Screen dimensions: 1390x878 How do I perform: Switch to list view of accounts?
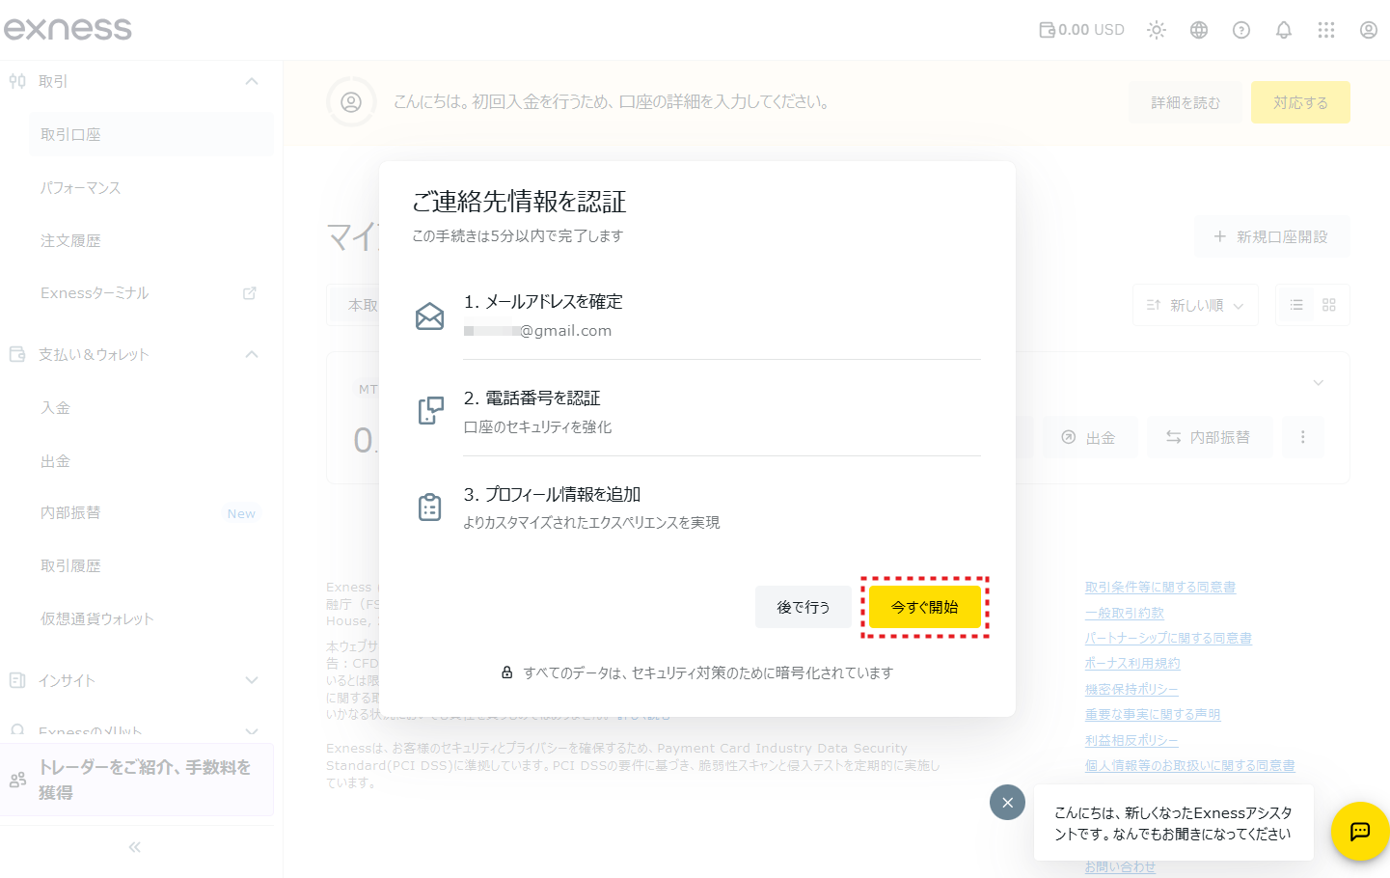pyautogui.click(x=1296, y=305)
